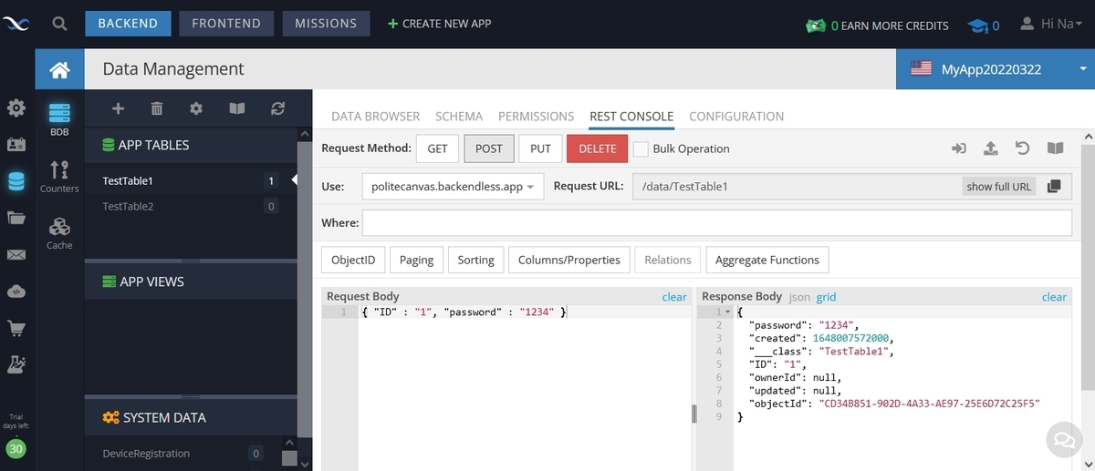Click the Where clause input field
Image resolution: width=1095 pixels, height=471 pixels.
[716, 223]
